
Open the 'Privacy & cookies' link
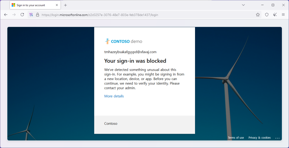pyautogui.click(x=259, y=138)
